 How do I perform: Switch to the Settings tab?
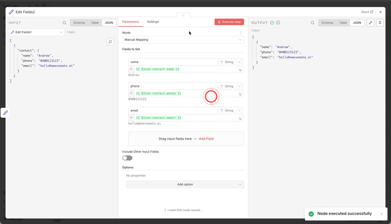point(153,22)
